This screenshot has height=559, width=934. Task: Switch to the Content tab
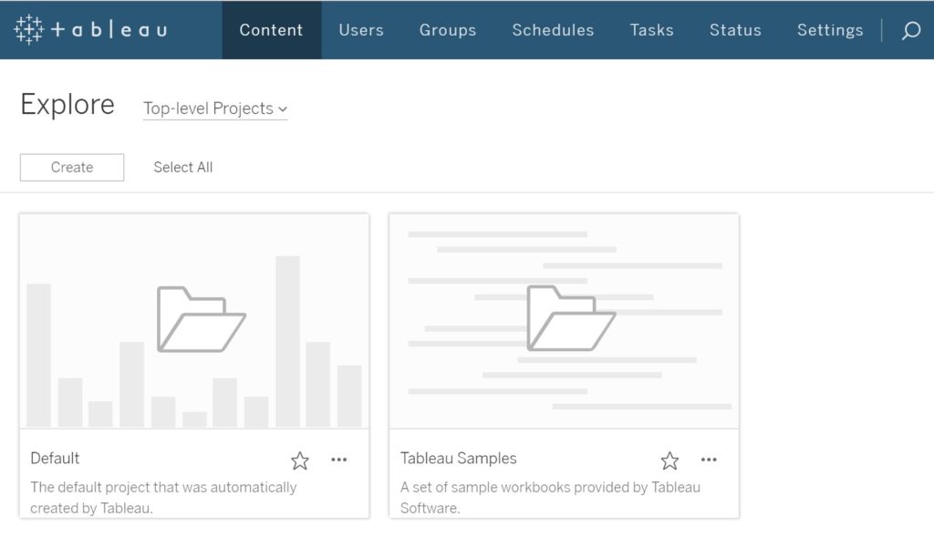pyautogui.click(x=272, y=30)
